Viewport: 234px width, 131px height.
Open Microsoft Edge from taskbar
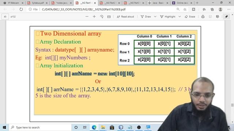[x=94, y=127]
